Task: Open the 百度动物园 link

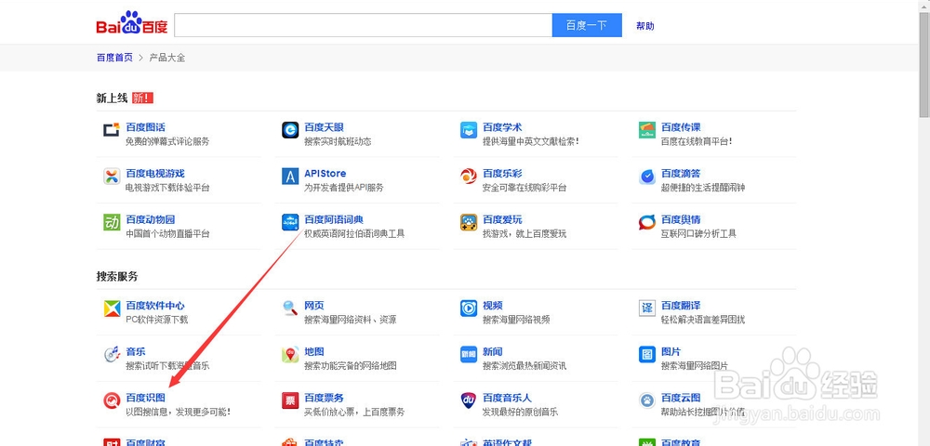Action: point(151,219)
